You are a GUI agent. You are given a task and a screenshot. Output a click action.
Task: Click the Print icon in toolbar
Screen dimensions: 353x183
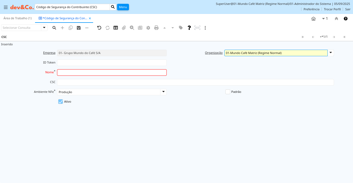[156, 28]
